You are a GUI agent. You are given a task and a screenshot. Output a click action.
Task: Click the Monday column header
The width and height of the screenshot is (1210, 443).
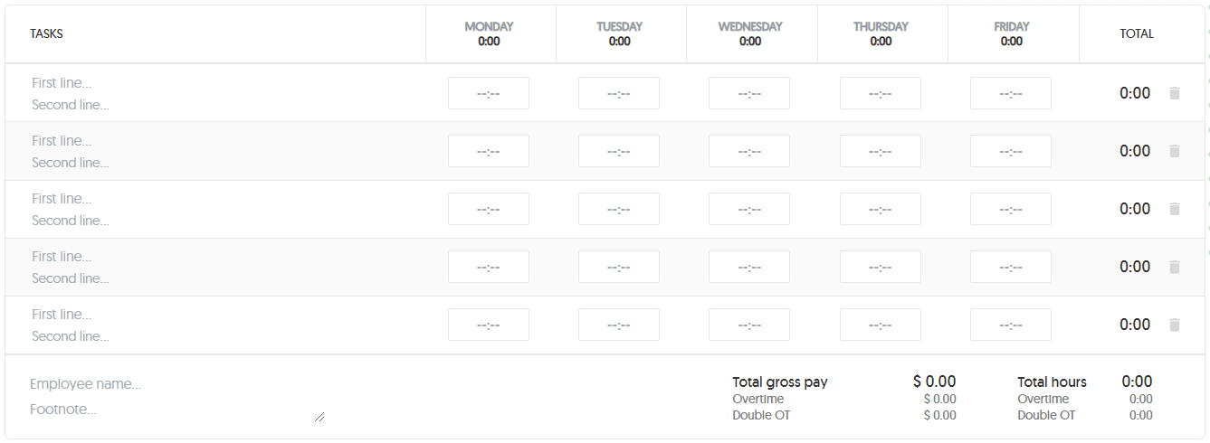(489, 33)
